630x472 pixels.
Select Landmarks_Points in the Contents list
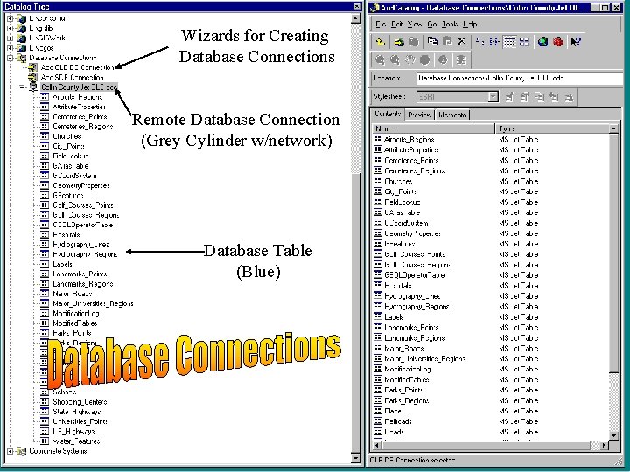[x=411, y=328]
